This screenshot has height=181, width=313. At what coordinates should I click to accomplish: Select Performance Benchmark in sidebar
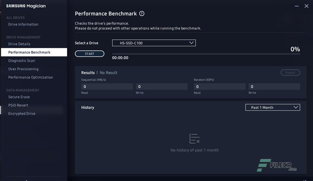[x=34, y=52]
